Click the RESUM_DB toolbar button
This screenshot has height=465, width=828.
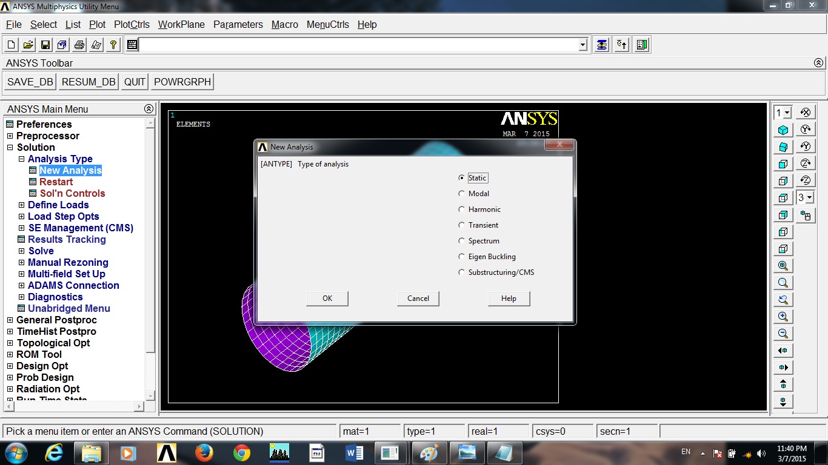(x=88, y=82)
